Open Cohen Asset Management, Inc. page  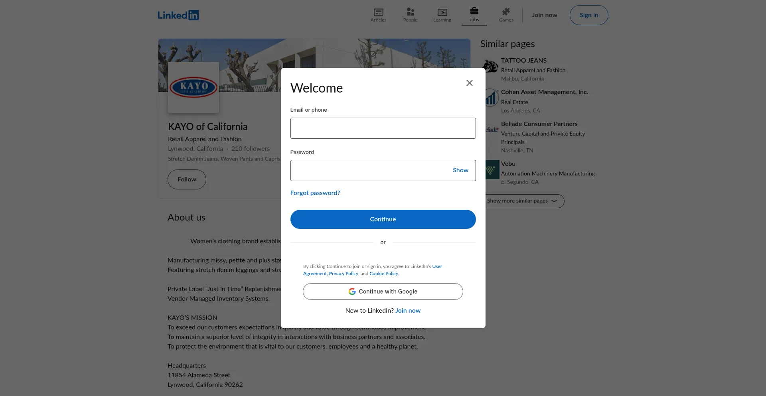(x=544, y=92)
